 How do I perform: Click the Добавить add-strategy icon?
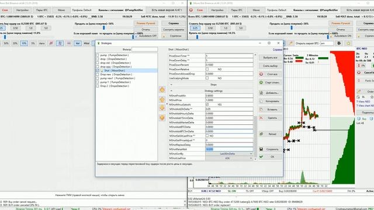(x=261, y=93)
